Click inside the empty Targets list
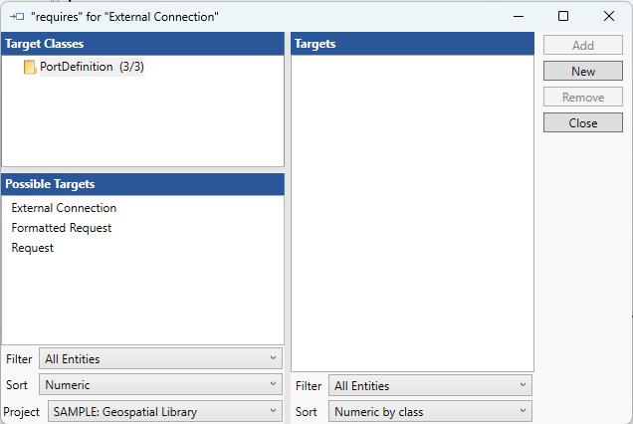Image resolution: width=633 pixels, height=424 pixels. tap(412, 213)
